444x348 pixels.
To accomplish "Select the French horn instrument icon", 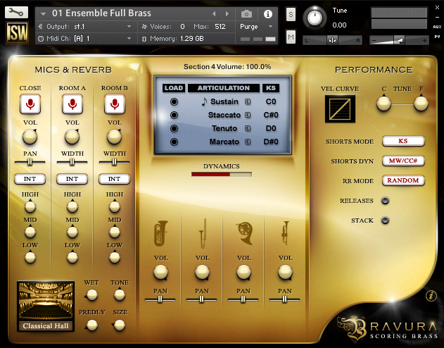I will [x=243, y=234].
